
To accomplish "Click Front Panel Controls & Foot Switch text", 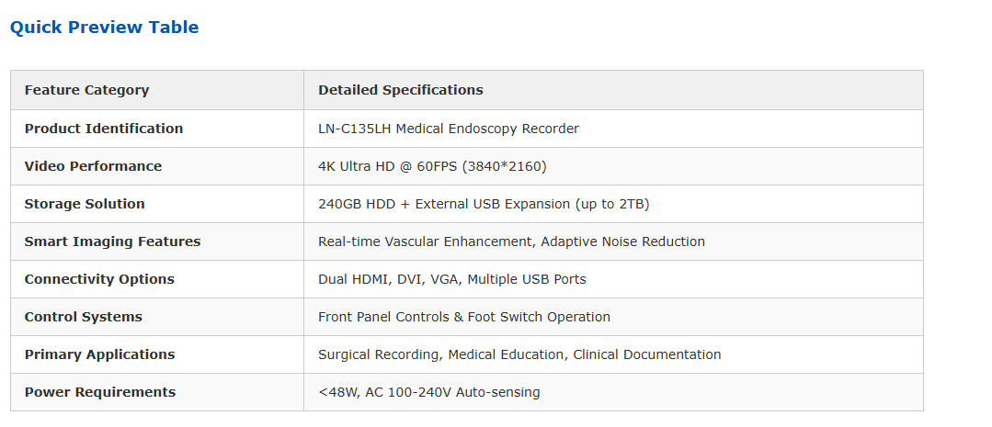I will pos(463,317).
